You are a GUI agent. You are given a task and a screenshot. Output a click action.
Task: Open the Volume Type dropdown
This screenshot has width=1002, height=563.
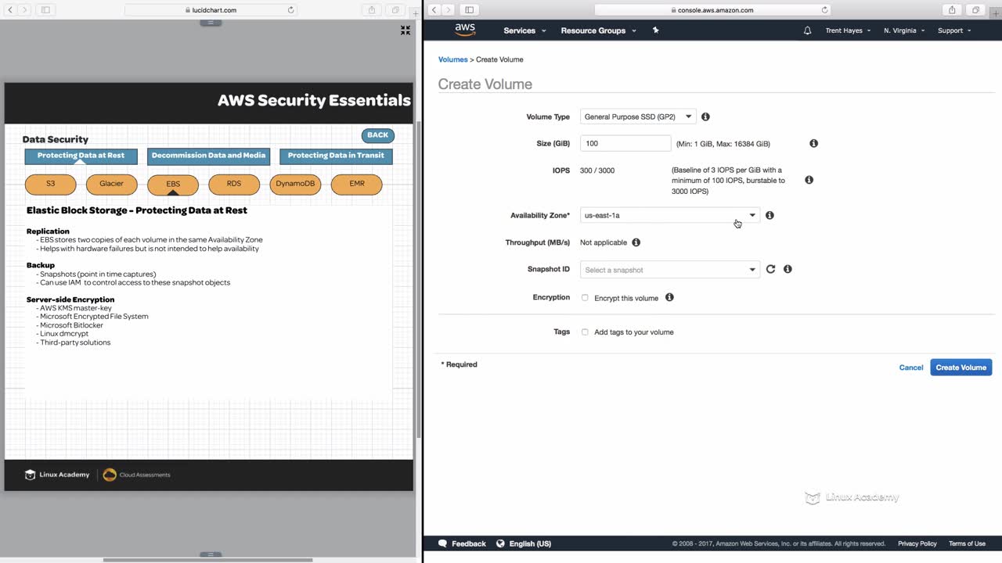click(x=637, y=117)
